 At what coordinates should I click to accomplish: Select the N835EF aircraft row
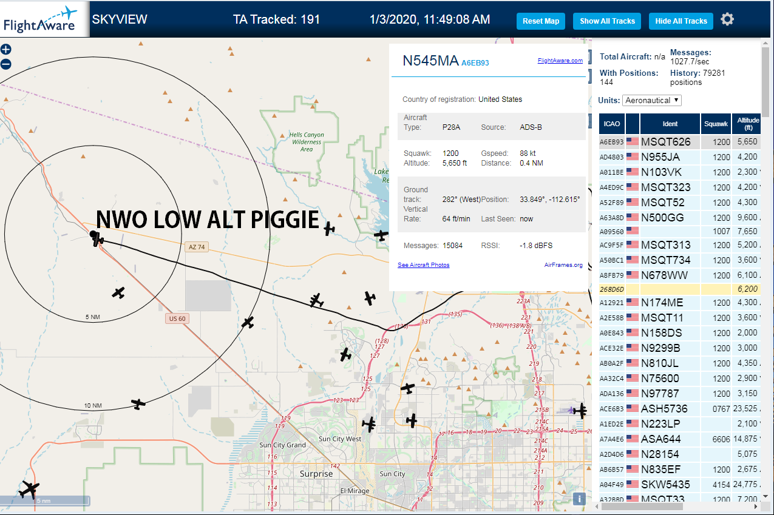point(680,470)
